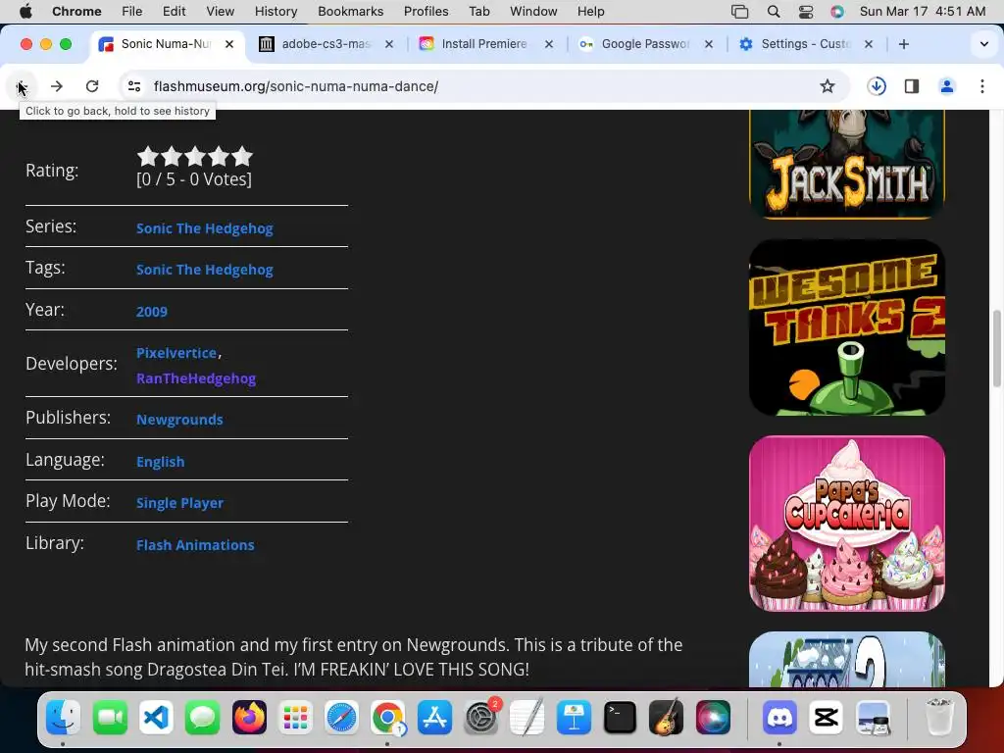Open Control Center in menu bar

click(x=806, y=12)
